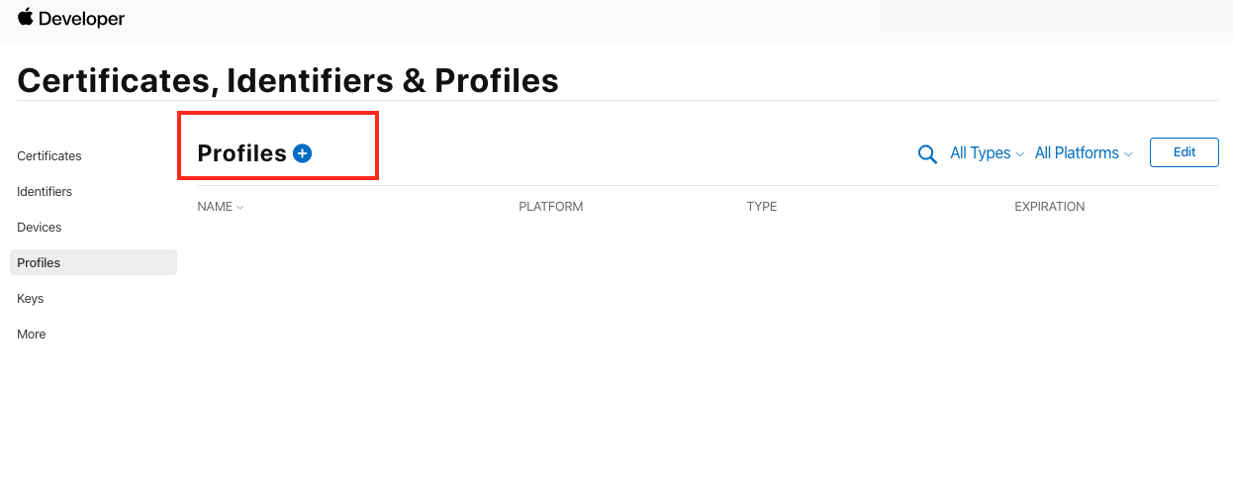Open the All Platforms filter dropdown

(x=1084, y=153)
